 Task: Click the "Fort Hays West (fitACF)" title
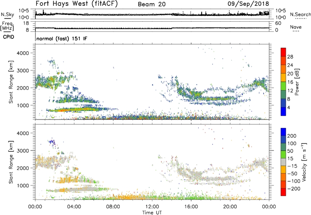77,4
